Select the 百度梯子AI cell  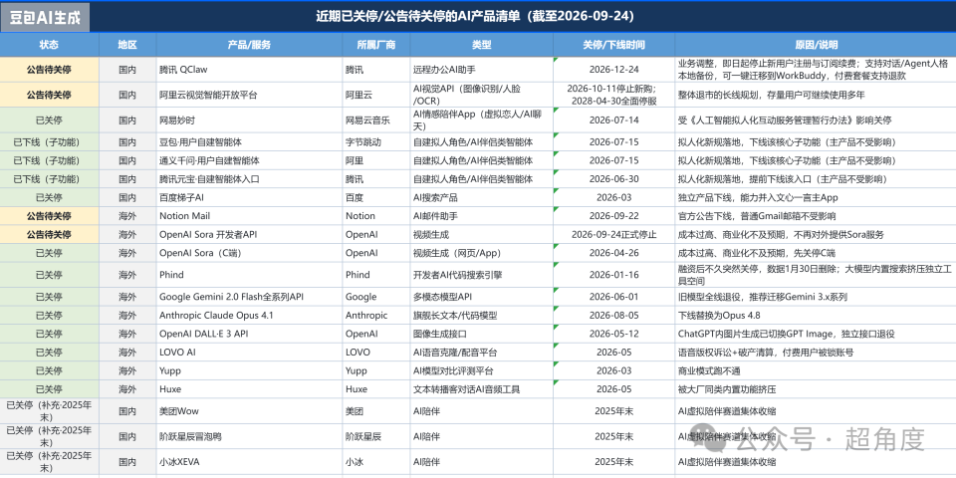coord(249,197)
